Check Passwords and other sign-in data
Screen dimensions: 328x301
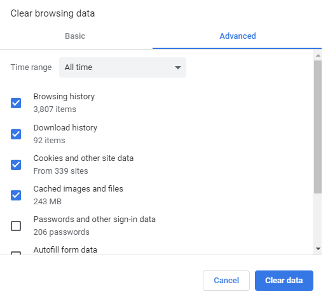[x=16, y=226]
